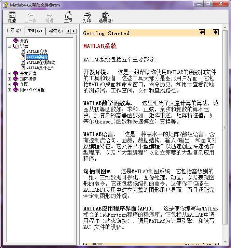
Task: Click the Getting Started header text
Action: pyautogui.click(x=106, y=33)
